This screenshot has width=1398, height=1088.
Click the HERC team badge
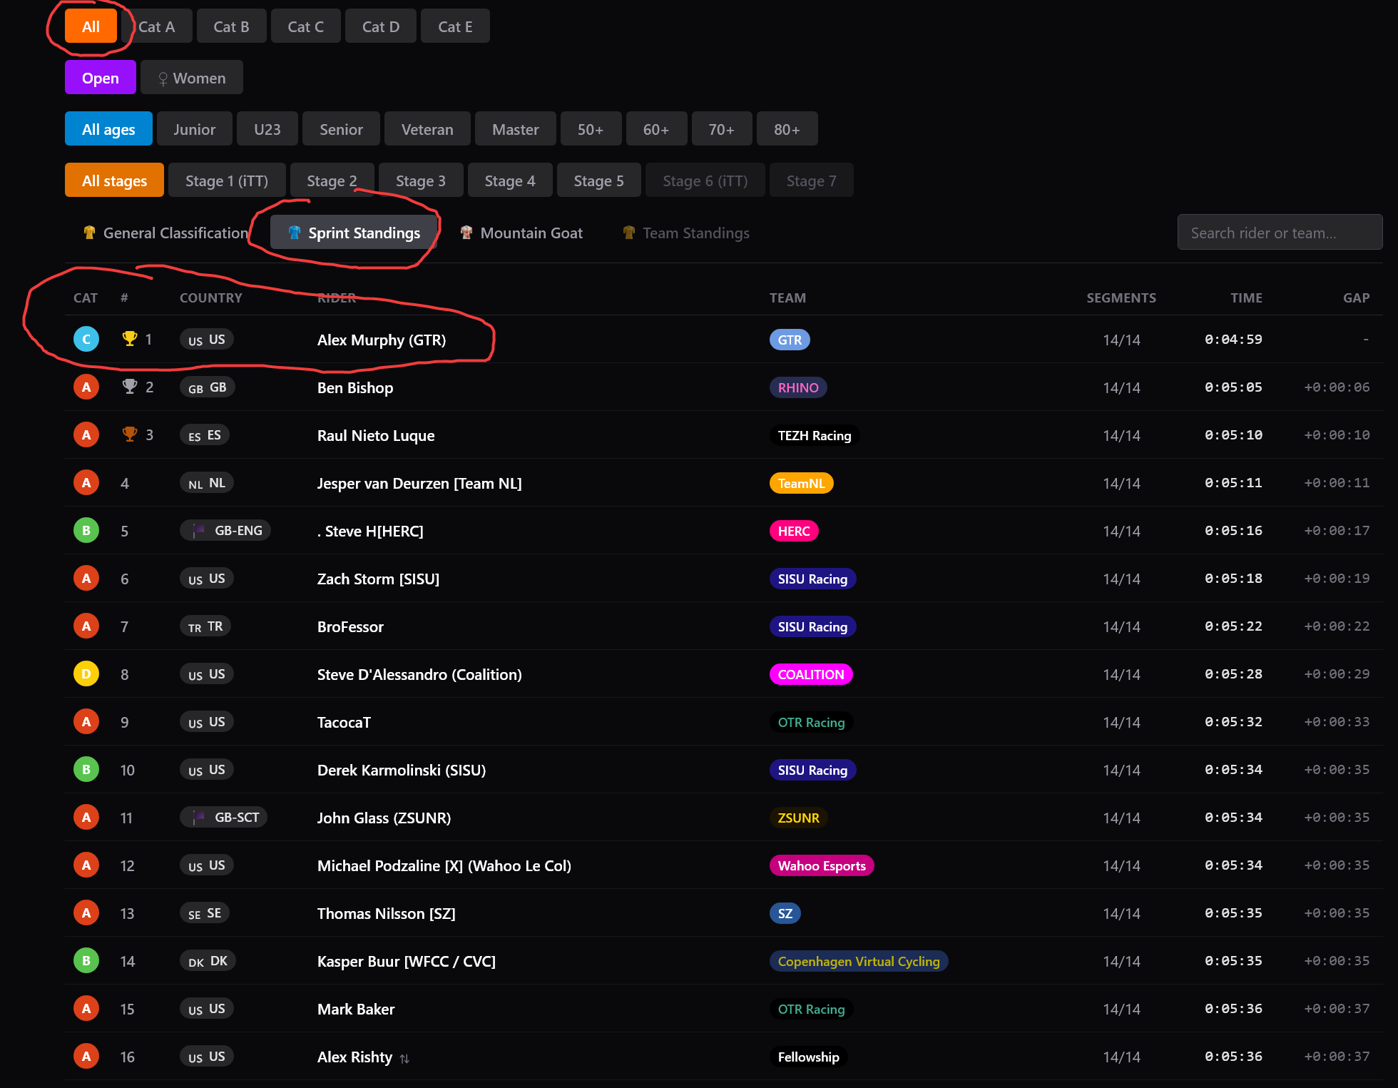click(x=794, y=531)
